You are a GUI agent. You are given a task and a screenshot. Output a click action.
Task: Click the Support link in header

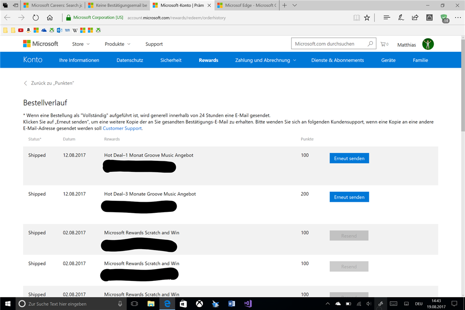154,44
